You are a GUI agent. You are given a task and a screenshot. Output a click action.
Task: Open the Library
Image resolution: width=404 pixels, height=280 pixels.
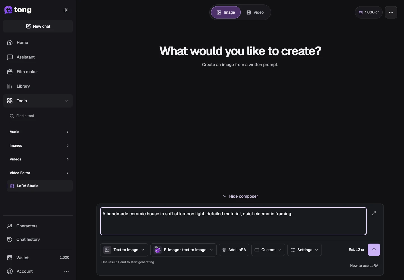[x=38, y=86]
